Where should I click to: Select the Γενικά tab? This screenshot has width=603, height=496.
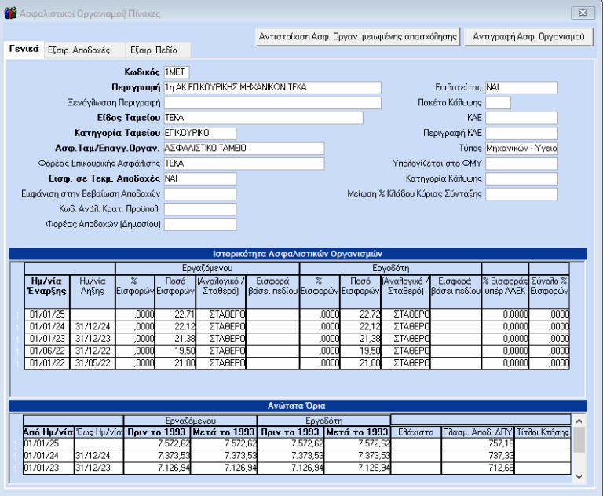(24, 49)
